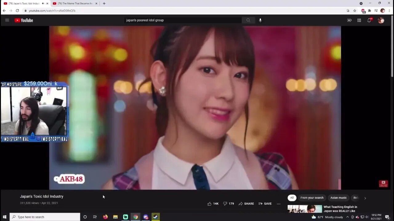Open Chrome three-dot menu

click(x=389, y=10)
